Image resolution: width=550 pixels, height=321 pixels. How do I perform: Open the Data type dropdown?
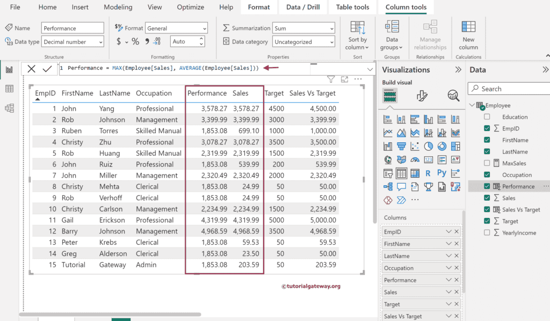click(x=73, y=41)
